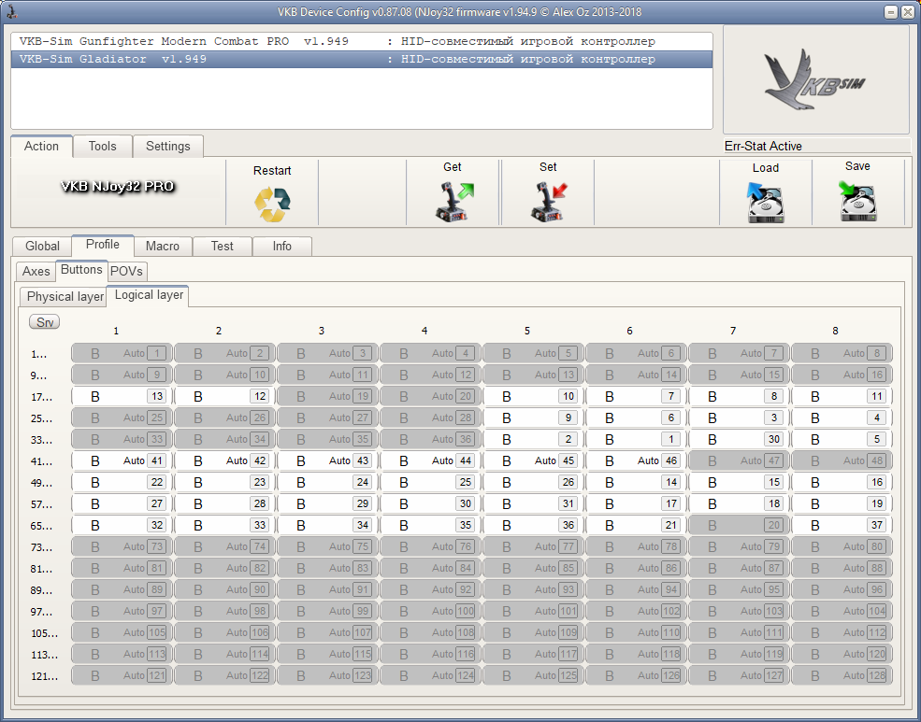Screen dimensions: 921x722
Task: Click cell mapped to 32 in row 65
Action: [x=122, y=526]
